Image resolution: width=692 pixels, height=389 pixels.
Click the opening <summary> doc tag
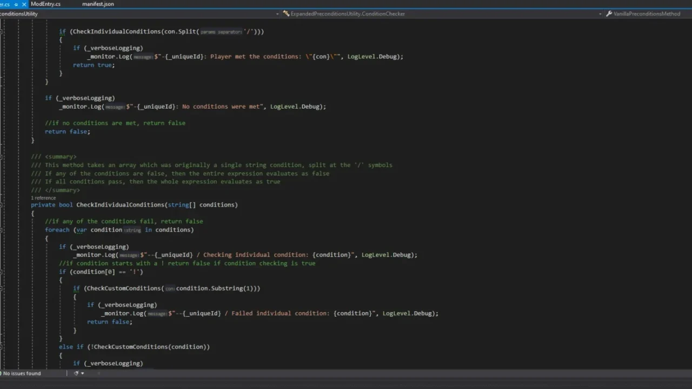pyautogui.click(x=61, y=157)
